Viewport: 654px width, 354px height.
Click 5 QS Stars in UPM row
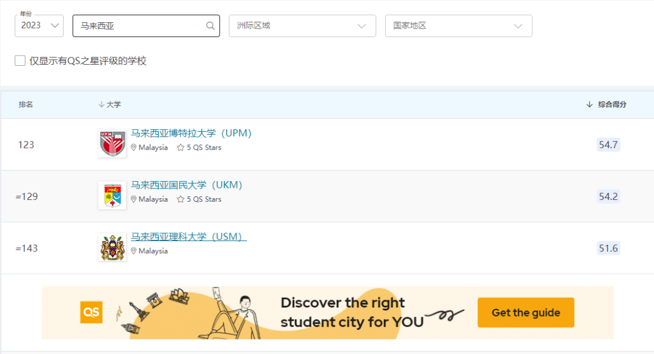[204, 147]
